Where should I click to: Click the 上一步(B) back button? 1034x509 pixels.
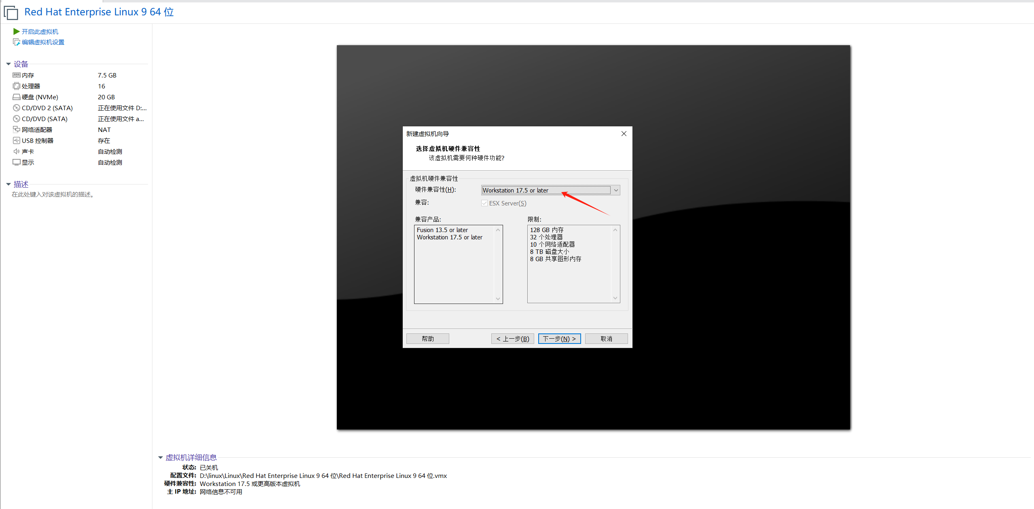pos(513,339)
